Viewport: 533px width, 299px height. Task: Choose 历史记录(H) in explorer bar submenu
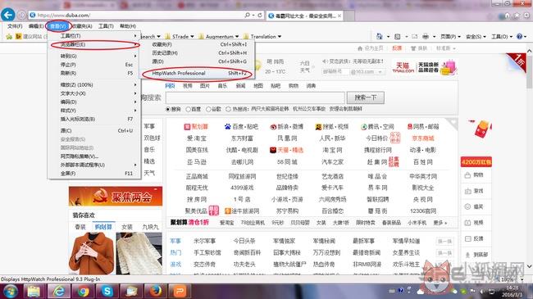coord(197,53)
